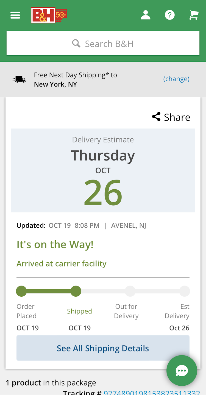Click the Order Placed progress dot

21,291
